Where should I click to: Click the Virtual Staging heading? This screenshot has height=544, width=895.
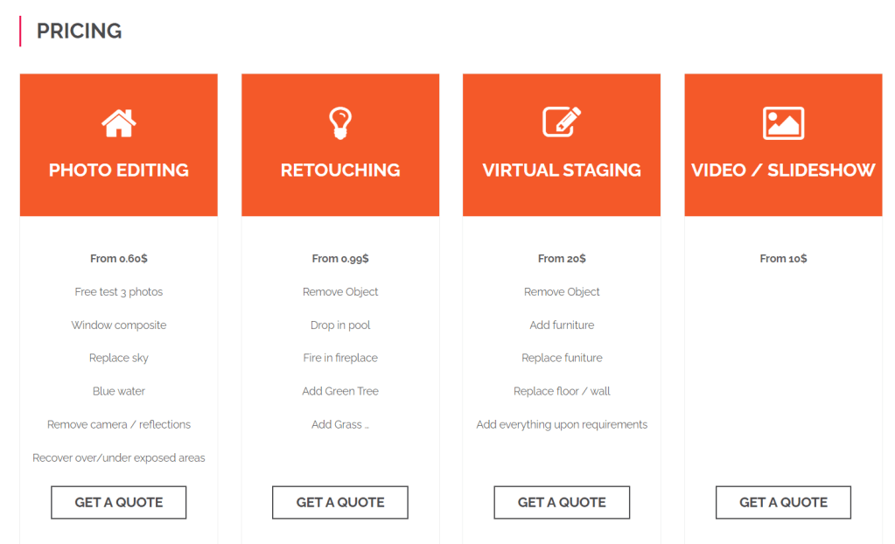562,171
